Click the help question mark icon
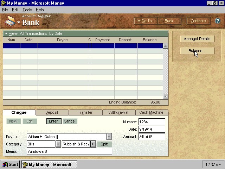Image resolution: width=225 pixels, height=169 pixels. pyautogui.click(x=218, y=21)
